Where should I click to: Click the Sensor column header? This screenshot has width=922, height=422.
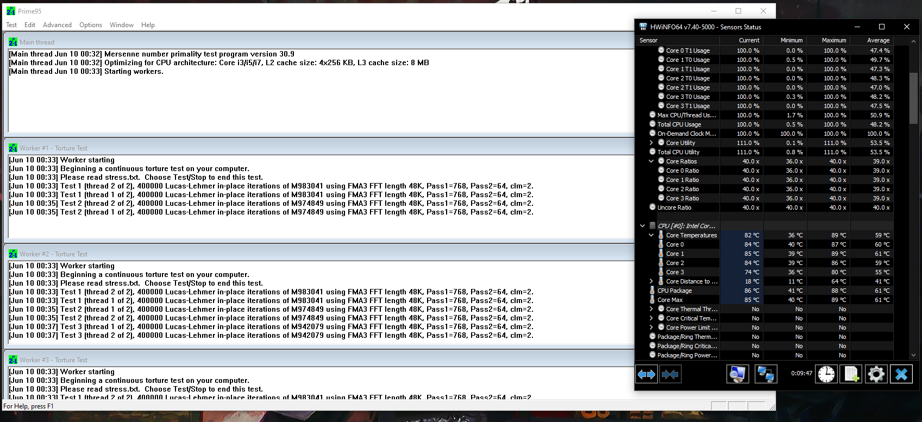point(678,40)
